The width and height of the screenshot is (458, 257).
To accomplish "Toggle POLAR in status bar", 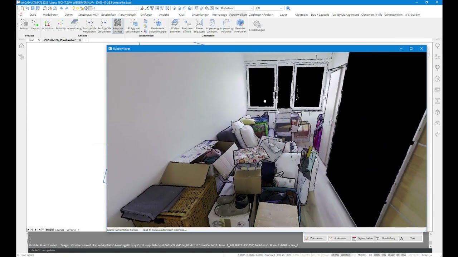I will click(x=326, y=255).
